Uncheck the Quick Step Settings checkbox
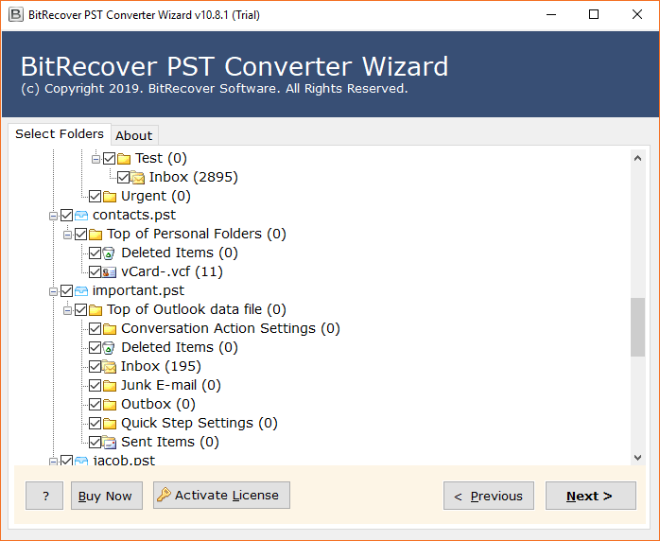Viewport: 660px width, 541px height. click(96, 424)
